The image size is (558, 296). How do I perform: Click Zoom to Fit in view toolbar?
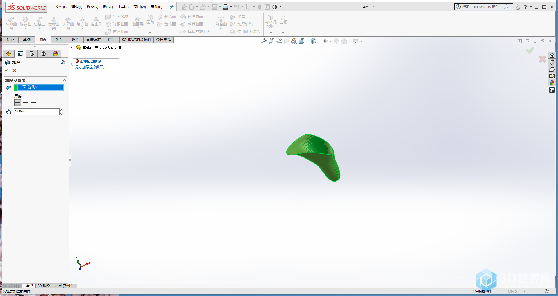(x=264, y=41)
